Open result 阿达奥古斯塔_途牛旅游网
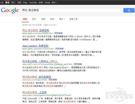135x104 pixels. (37, 77)
